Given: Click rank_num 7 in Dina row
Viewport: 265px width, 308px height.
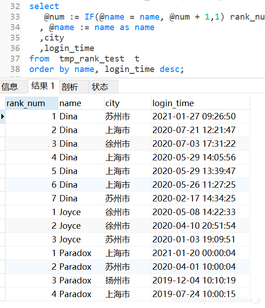Looking at the screenshot, I should (x=31, y=198).
